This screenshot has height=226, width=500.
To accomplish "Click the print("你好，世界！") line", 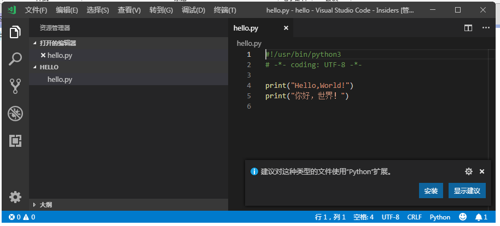I will [307, 96].
